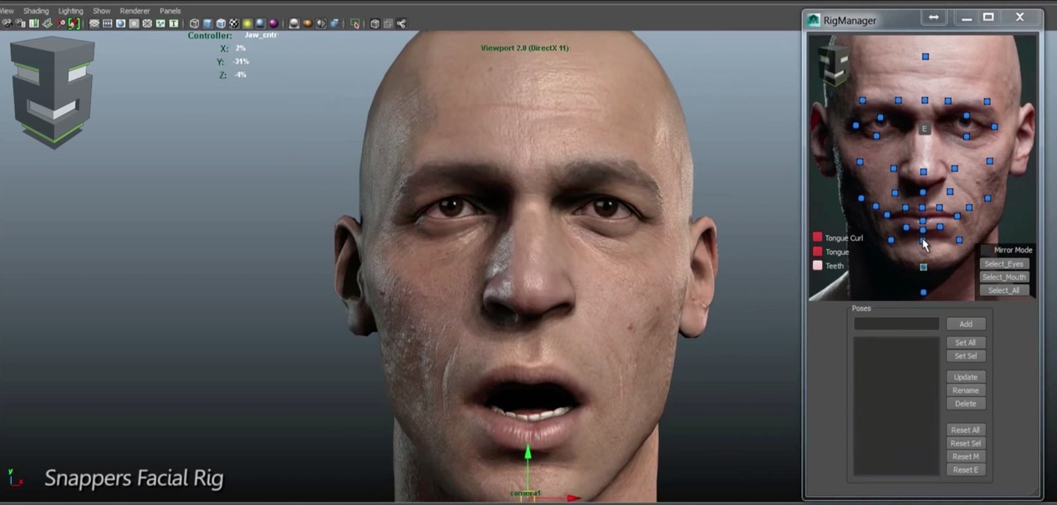Toggle the Teeth pink swatch
Image resolution: width=1057 pixels, height=505 pixels.
[x=818, y=266]
